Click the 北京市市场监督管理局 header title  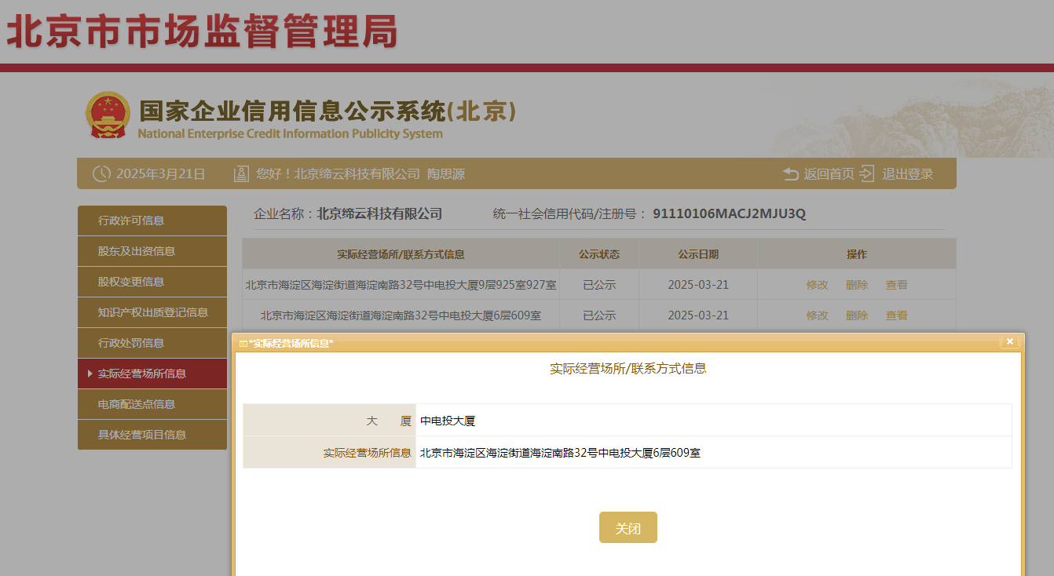[202, 31]
